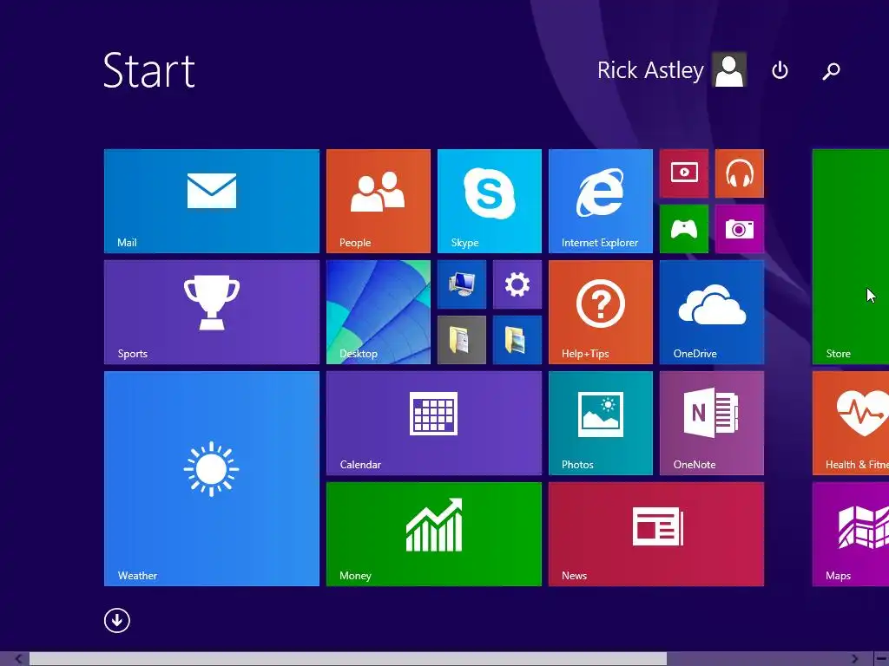Open the Maps tile
Image resolution: width=889 pixels, height=666 pixels.
851,534
